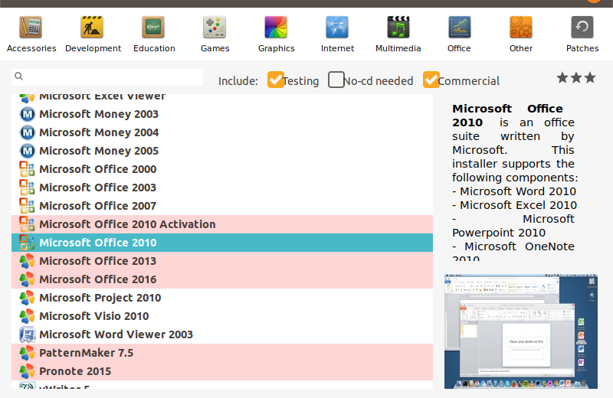The width and height of the screenshot is (613, 398).
Task: Open the Accessories category
Action: click(31, 34)
